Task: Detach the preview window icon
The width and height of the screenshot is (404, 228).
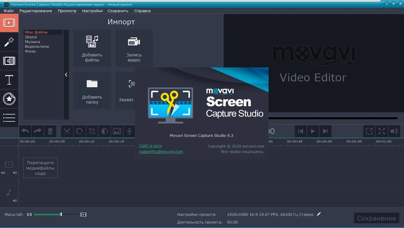Action: [x=369, y=131]
